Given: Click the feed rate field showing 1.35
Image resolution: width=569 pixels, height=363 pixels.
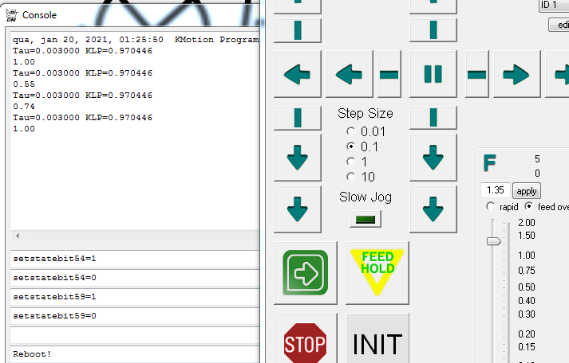Looking at the screenshot, I should tap(496, 191).
